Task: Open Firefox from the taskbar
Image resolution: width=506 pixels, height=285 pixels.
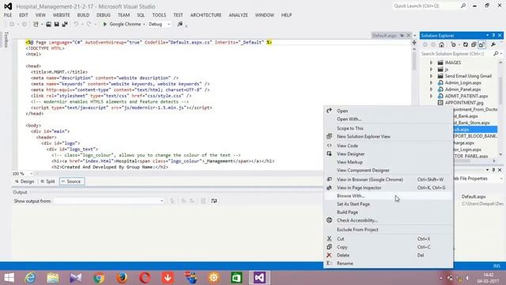Action: (x=122, y=278)
